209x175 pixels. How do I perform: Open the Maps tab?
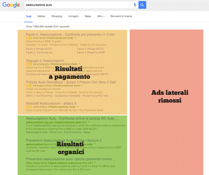88,16
